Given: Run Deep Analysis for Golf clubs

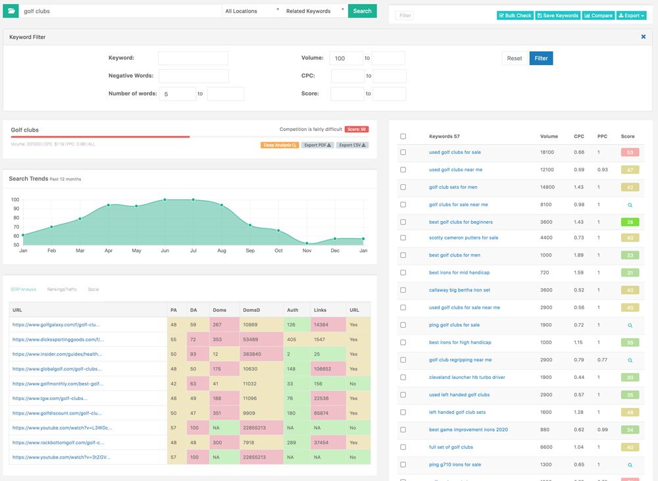Looking at the screenshot, I should [280, 145].
